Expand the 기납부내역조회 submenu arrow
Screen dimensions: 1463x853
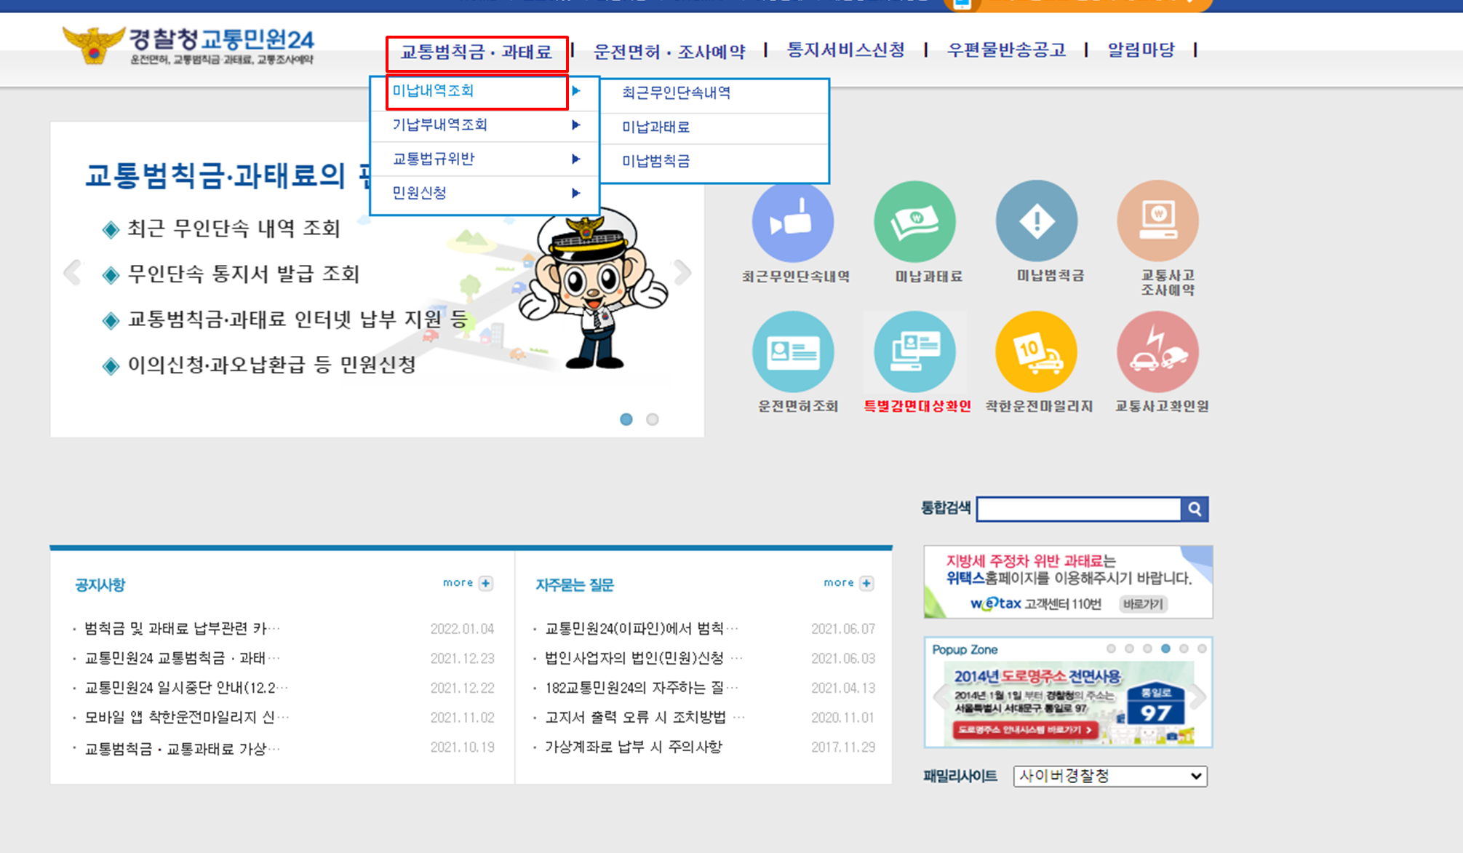click(x=577, y=125)
